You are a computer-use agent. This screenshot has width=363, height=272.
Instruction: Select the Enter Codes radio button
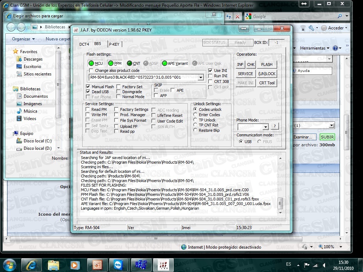click(195, 114)
